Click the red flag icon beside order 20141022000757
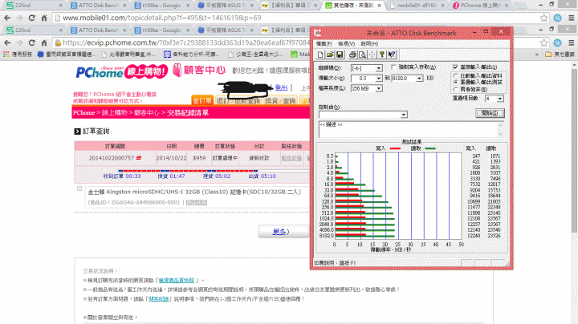This screenshot has height=324, width=578. click(139, 158)
